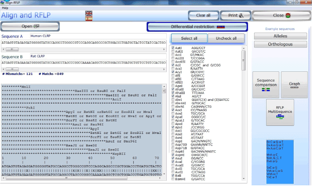Load the Alleles example sequences
The height and width of the screenshot is (187, 312).
tap(280, 36)
